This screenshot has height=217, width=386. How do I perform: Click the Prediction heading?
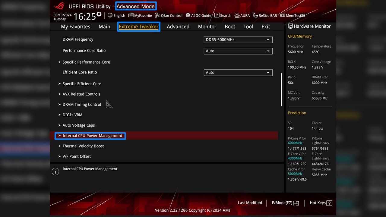coord(297,113)
